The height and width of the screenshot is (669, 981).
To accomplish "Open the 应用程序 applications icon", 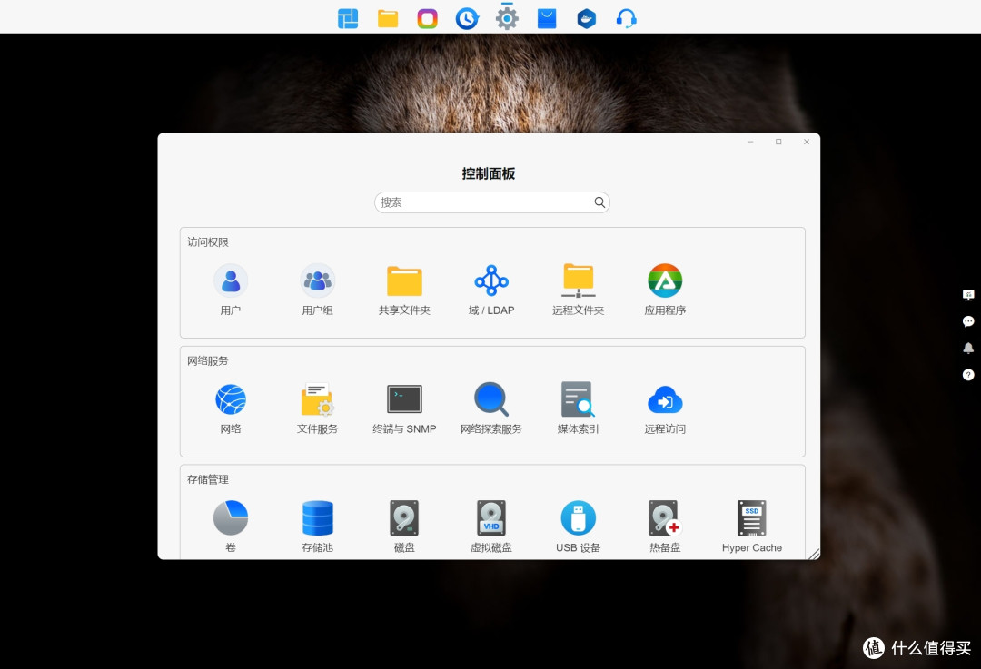I will pos(665,280).
